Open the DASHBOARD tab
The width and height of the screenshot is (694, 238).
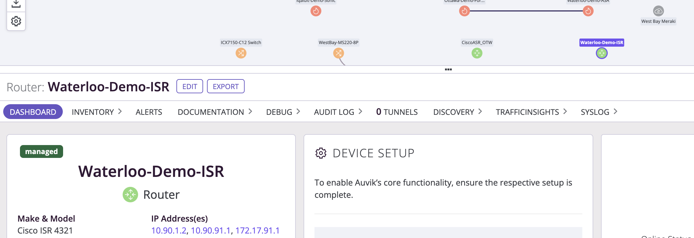[33, 112]
